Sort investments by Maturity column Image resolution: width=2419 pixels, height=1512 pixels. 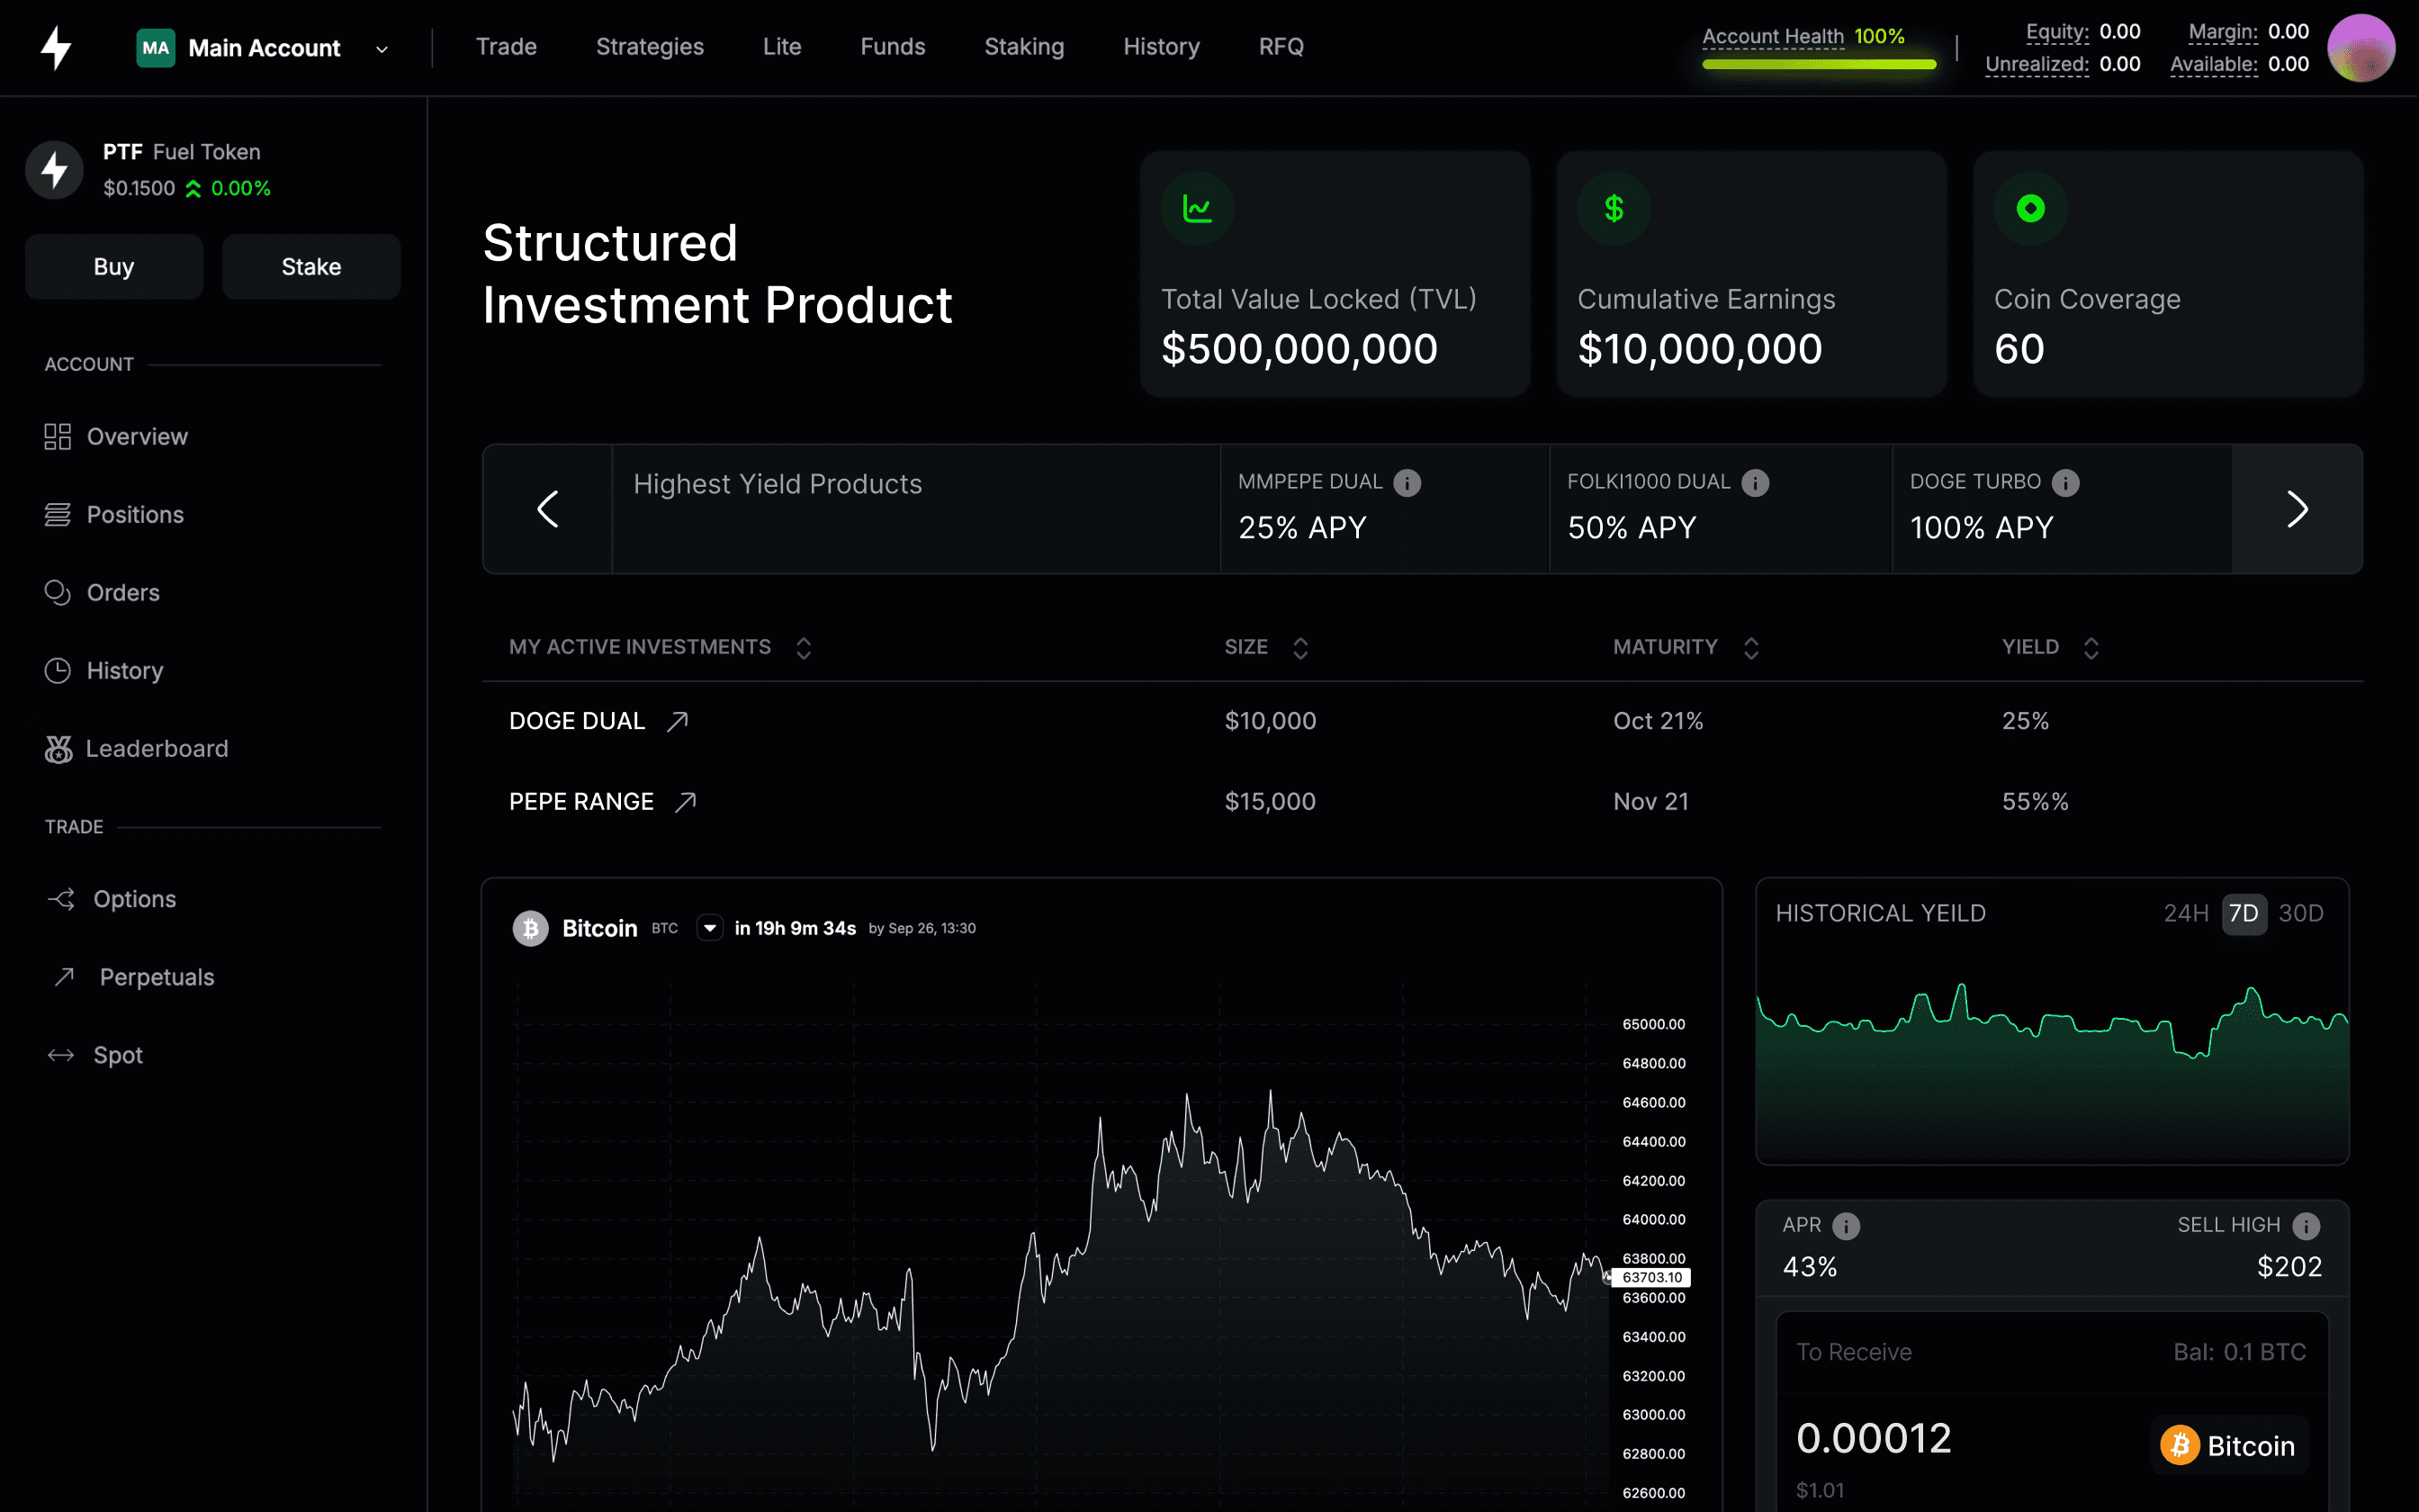tap(1750, 648)
